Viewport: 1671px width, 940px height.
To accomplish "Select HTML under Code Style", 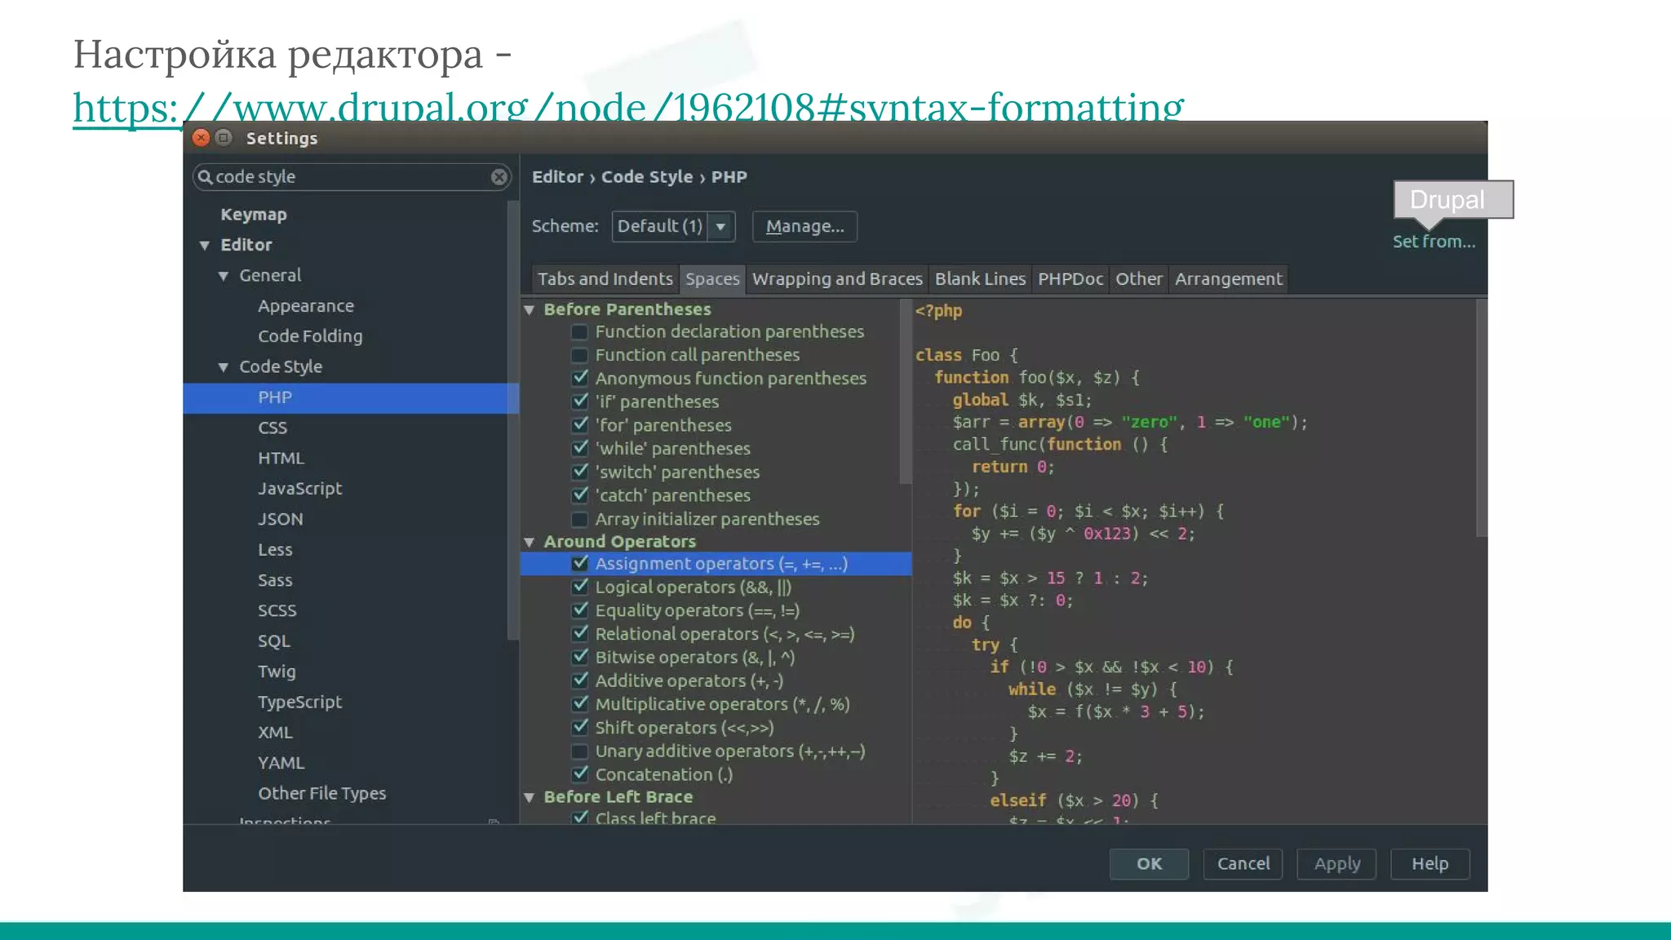I will tap(281, 459).
